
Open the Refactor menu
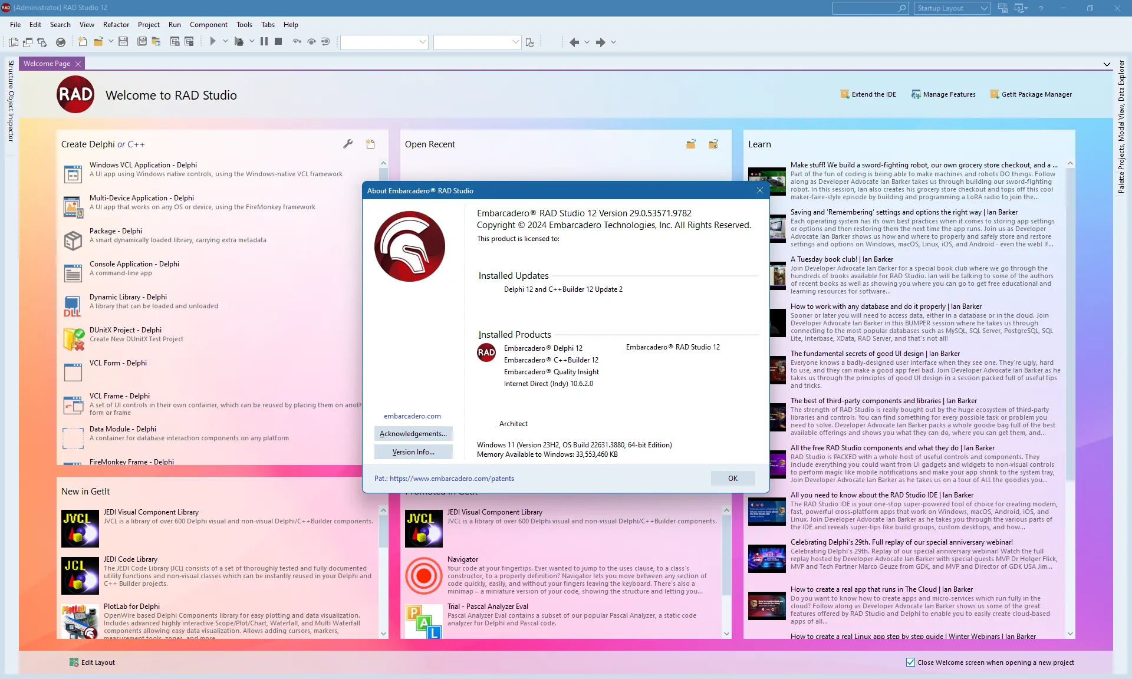tap(116, 25)
